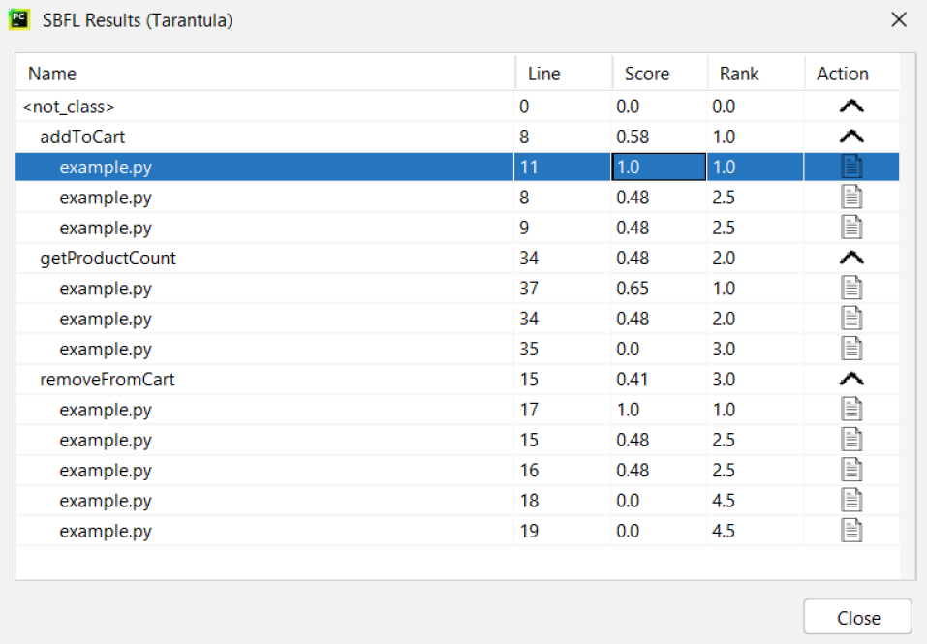Sort by the Score column header
The height and width of the screenshot is (644, 927).
tap(661, 74)
